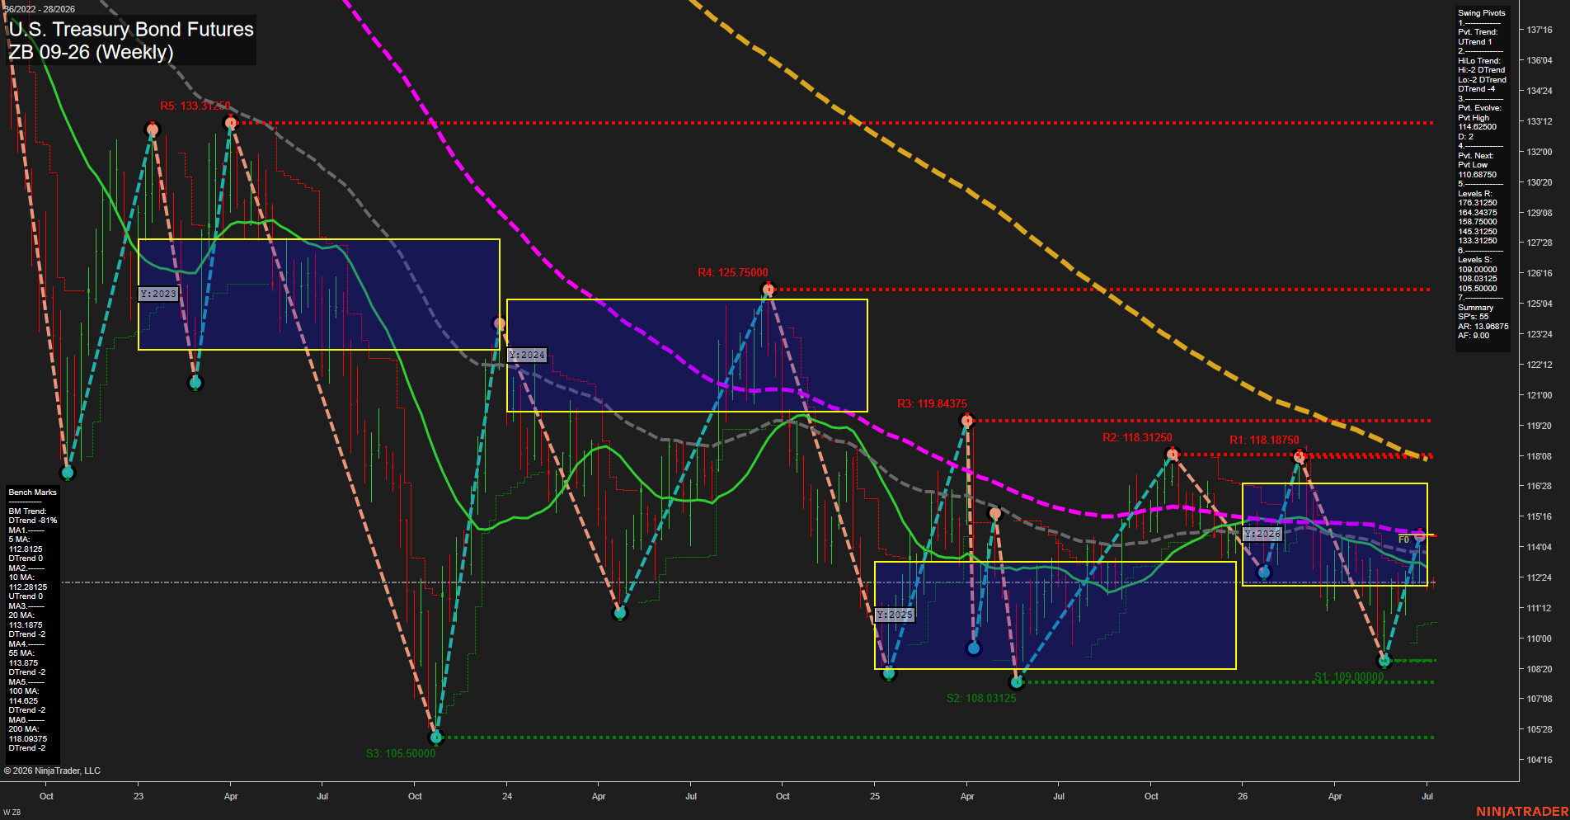Viewport: 1570px width, 820px height.
Task: Click the Bench Marks panel heading
Action: 32,492
